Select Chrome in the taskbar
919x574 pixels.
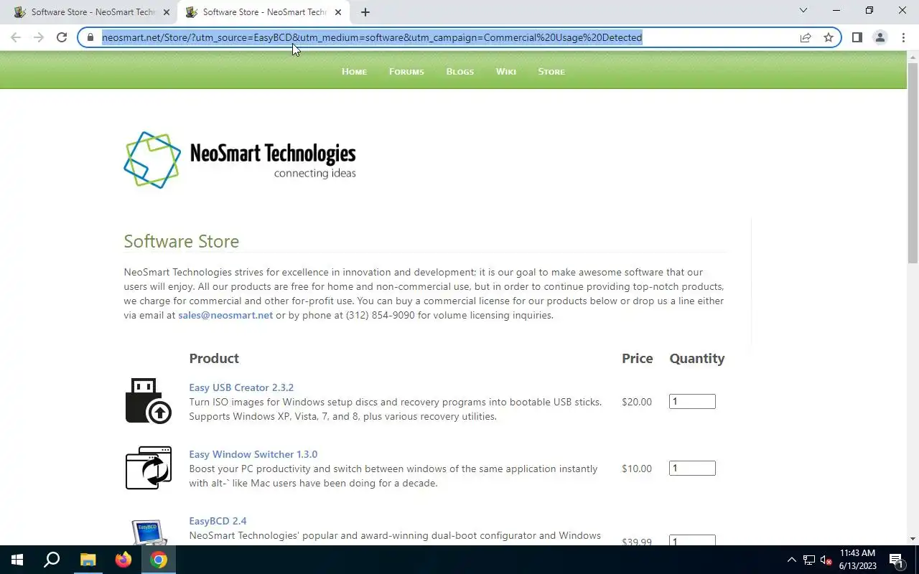(x=159, y=560)
